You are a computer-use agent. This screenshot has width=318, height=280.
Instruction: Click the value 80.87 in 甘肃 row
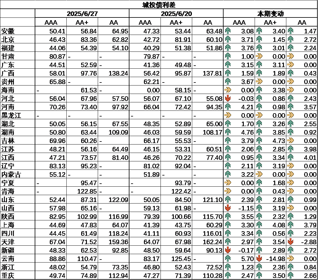57,56
